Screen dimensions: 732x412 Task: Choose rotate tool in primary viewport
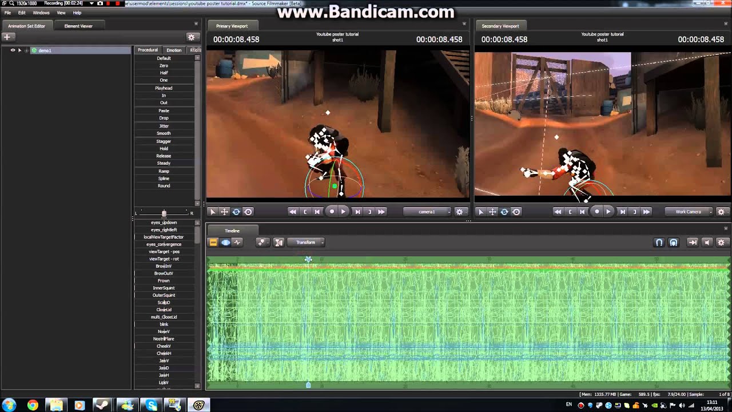pos(236,212)
